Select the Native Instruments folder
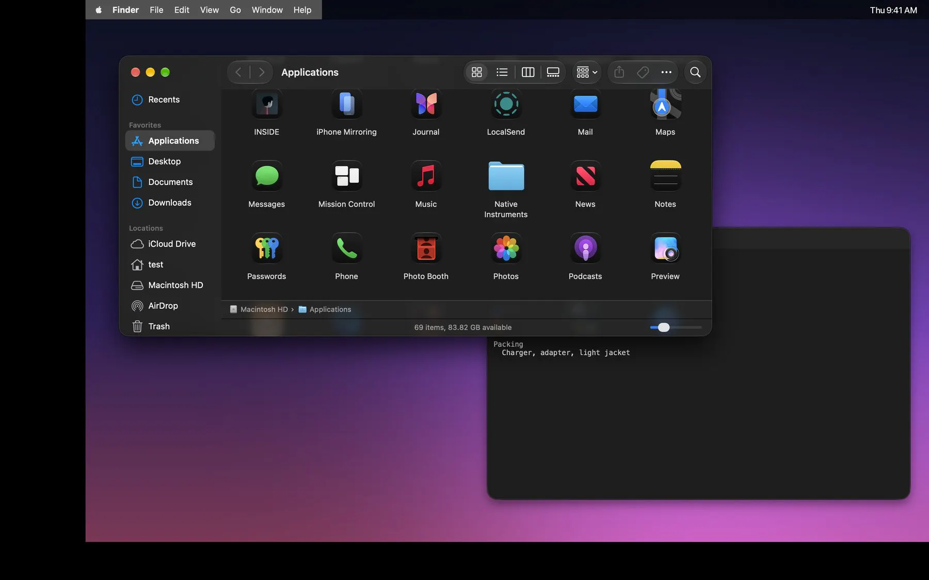This screenshot has height=580, width=929. coord(506,176)
